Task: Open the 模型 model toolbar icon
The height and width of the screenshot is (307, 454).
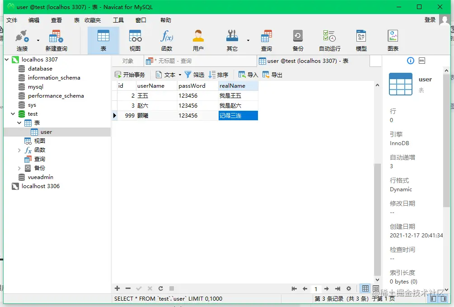Action: (x=361, y=40)
